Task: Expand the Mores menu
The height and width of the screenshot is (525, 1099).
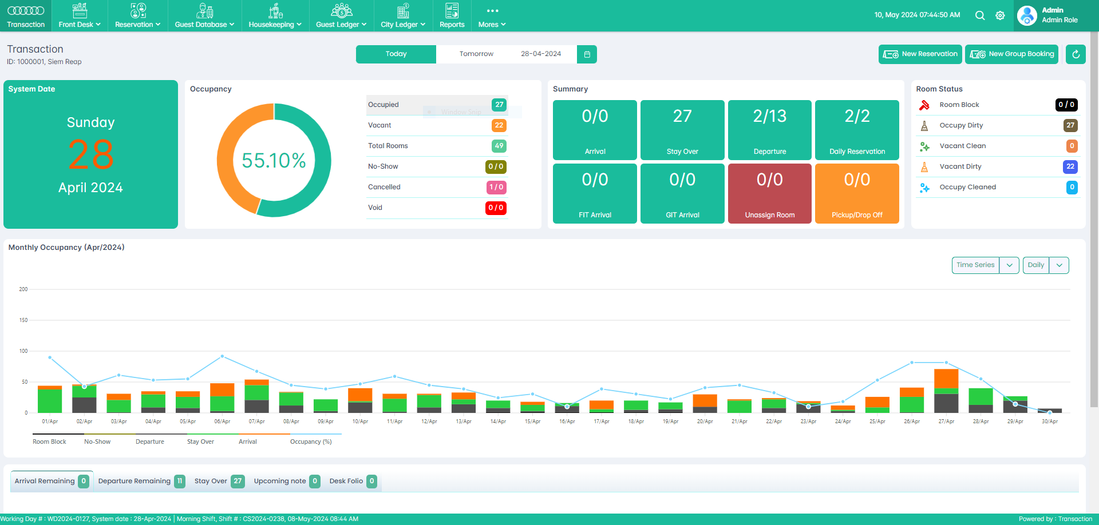Action: pyautogui.click(x=492, y=16)
